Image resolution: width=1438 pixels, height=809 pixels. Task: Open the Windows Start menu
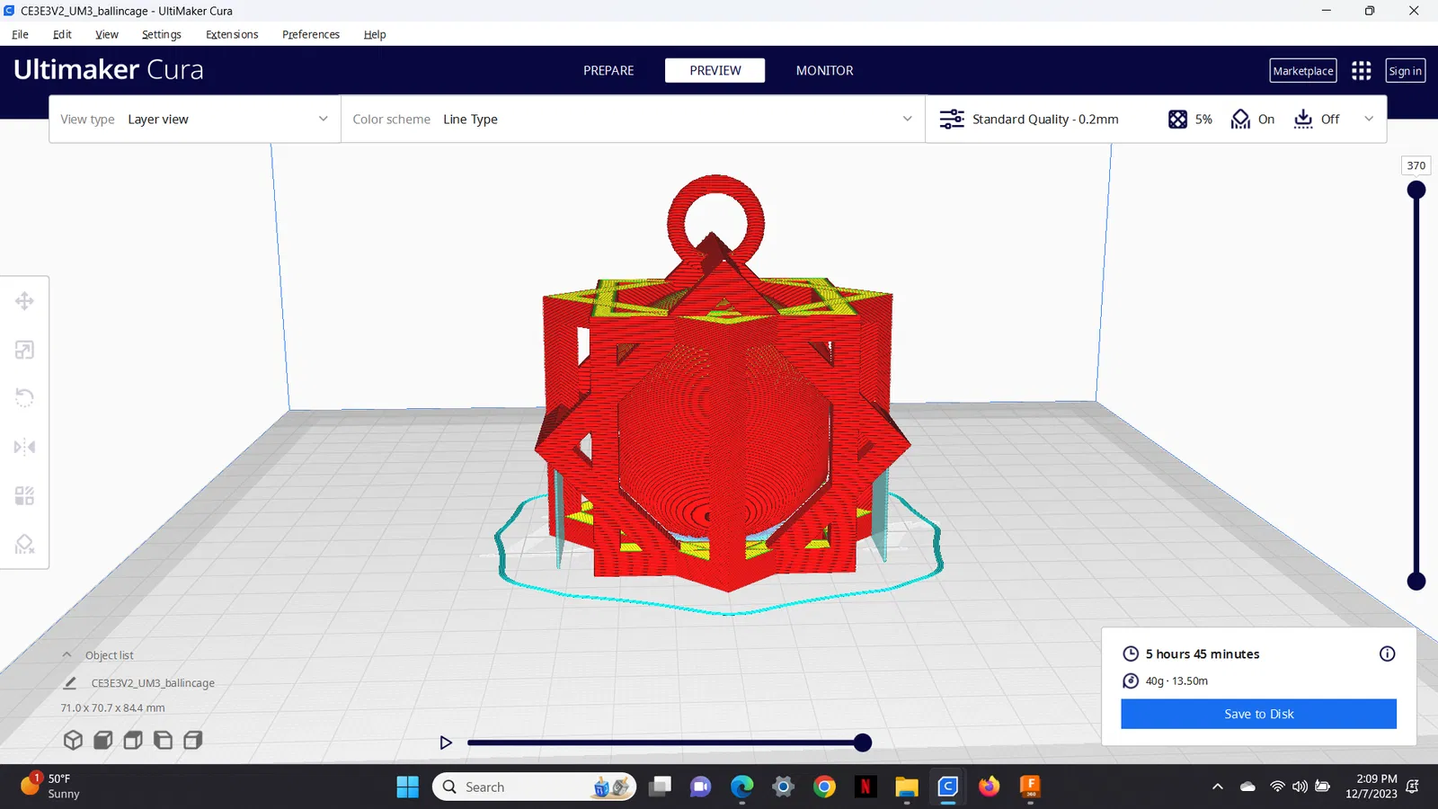click(x=407, y=787)
